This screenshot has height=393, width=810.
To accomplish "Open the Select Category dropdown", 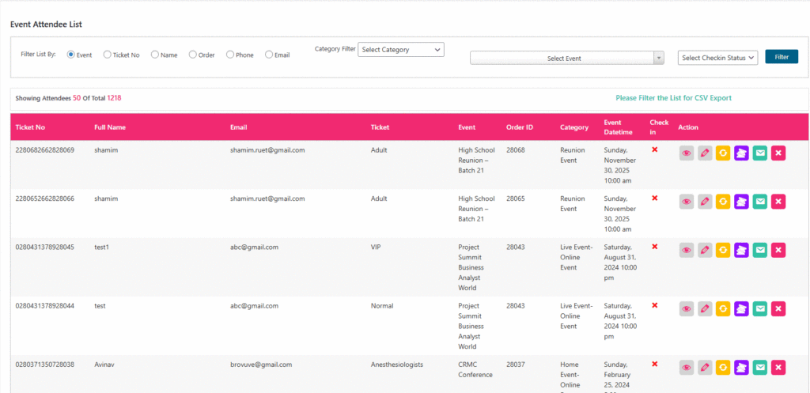I will pos(401,50).
